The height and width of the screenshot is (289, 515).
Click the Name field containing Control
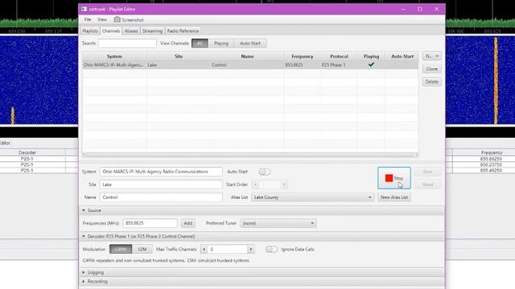click(161, 197)
